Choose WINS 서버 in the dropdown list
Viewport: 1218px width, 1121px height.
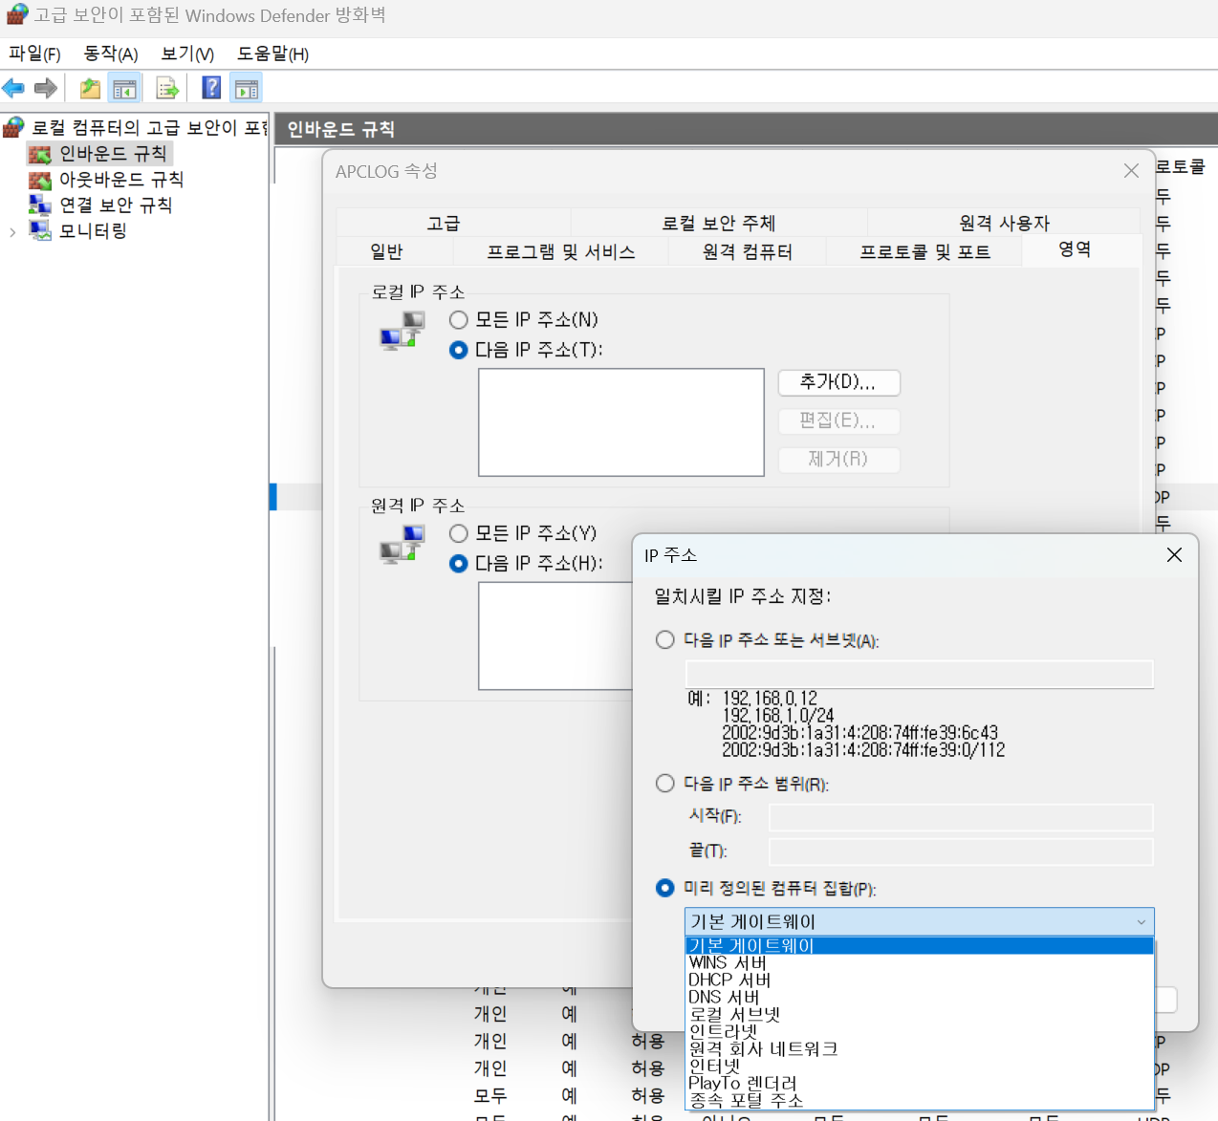[x=920, y=963]
